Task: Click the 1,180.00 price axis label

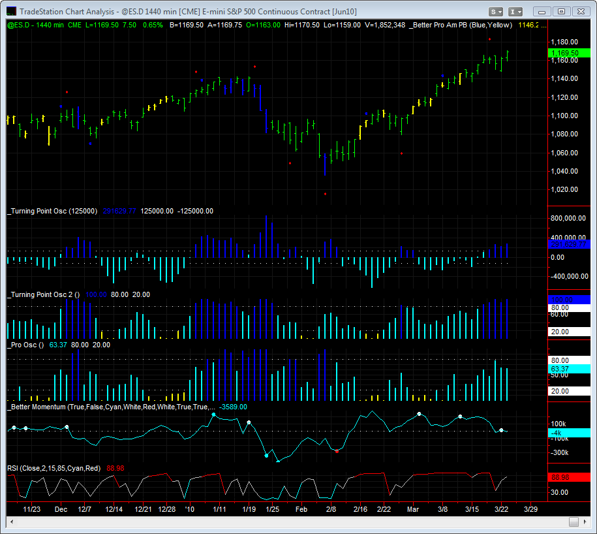Action: [x=564, y=42]
